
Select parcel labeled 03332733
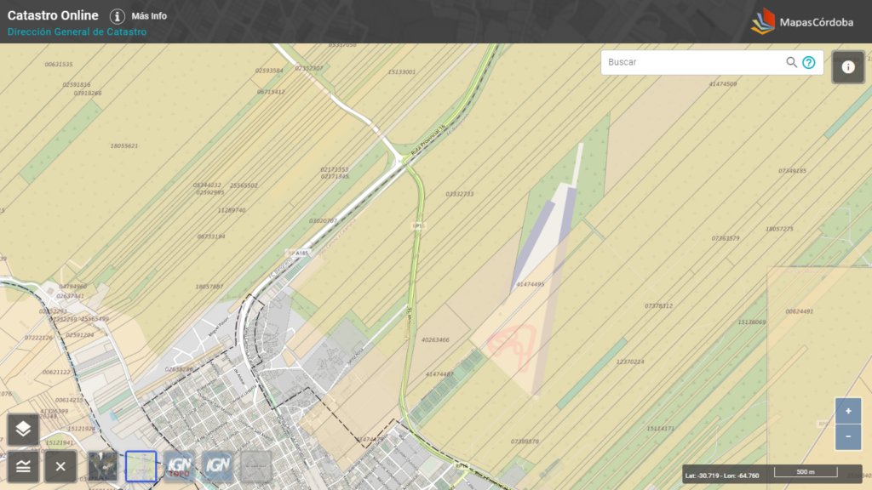(459, 195)
